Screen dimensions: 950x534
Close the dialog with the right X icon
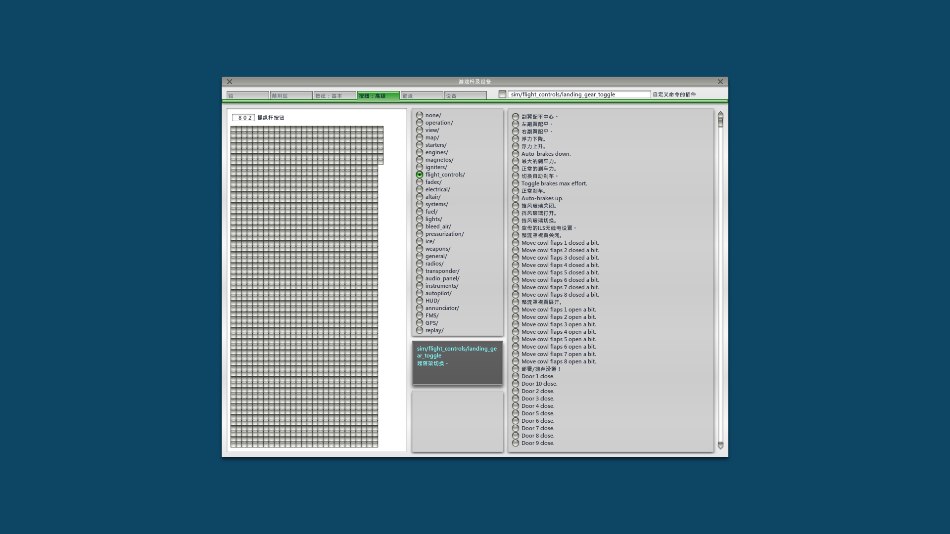pyautogui.click(x=720, y=82)
